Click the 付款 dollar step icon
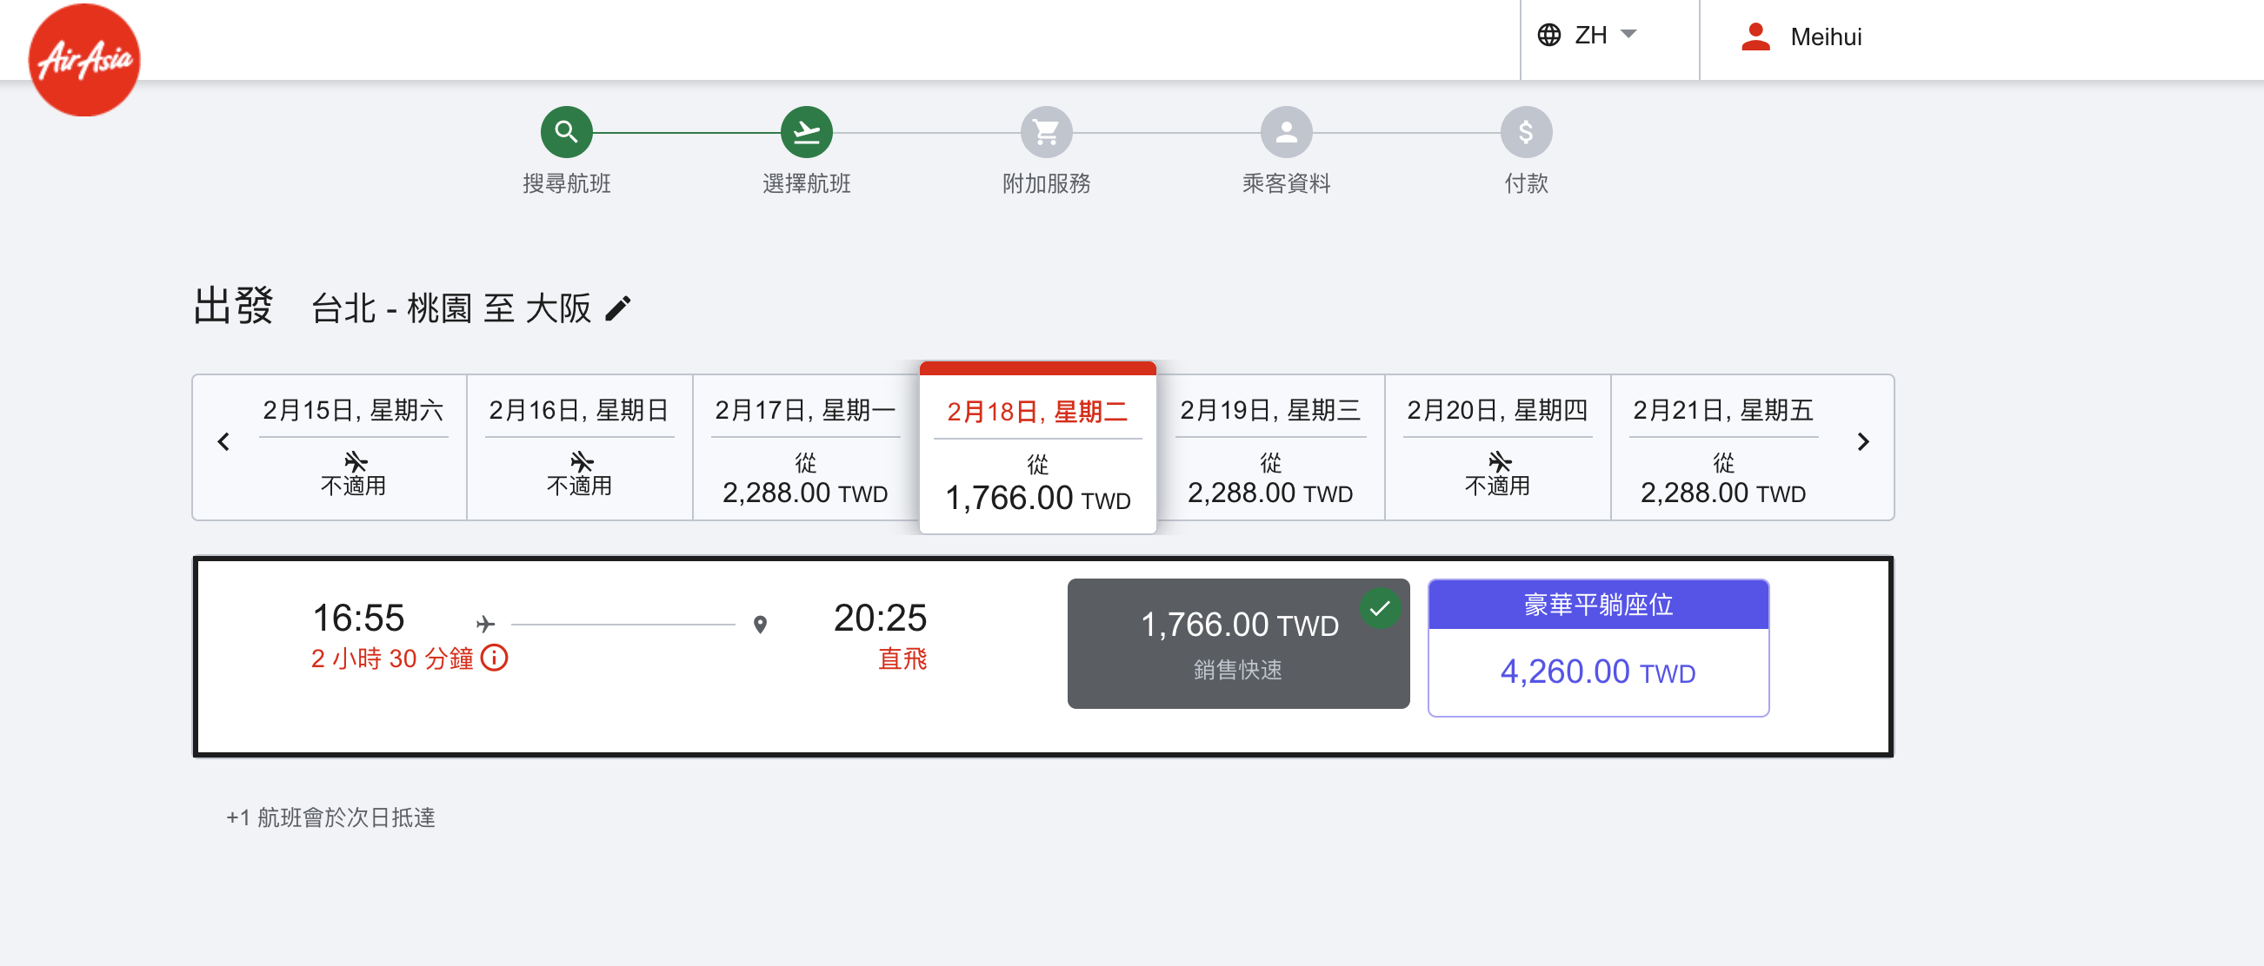Image resolution: width=2264 pixels, height=966 pixels. pos(1526,133)
